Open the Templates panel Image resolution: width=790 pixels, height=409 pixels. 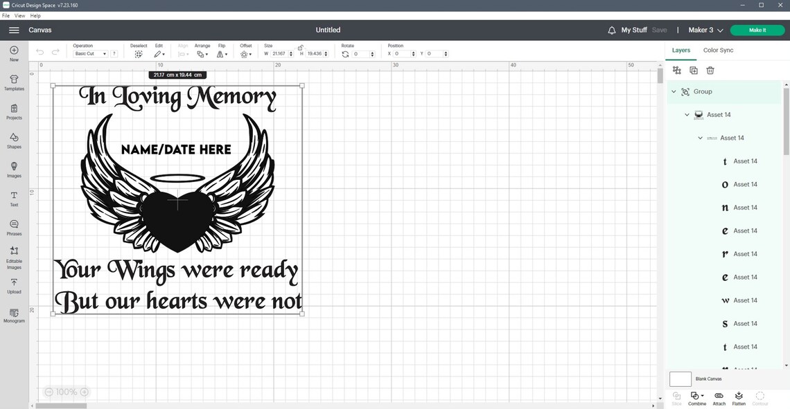click(x=13, y=82)
